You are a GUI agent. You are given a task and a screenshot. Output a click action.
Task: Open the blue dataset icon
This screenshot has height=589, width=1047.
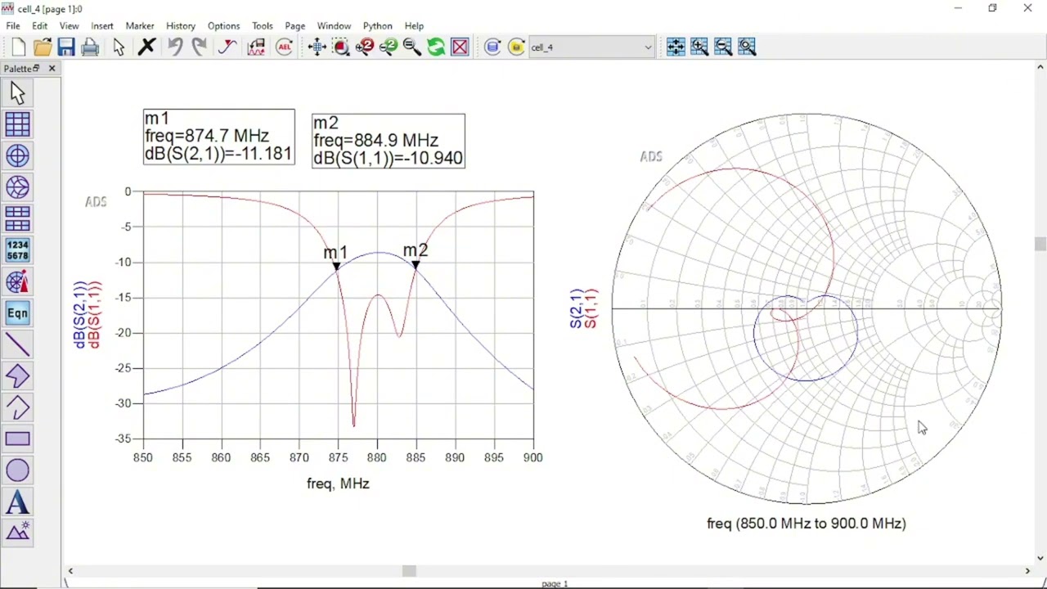tap(492, 47)
